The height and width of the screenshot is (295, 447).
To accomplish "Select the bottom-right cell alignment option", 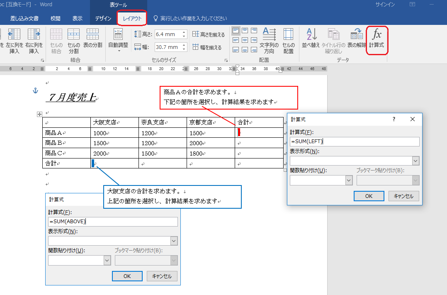I will pyautogui.click(x=255, y=50).
